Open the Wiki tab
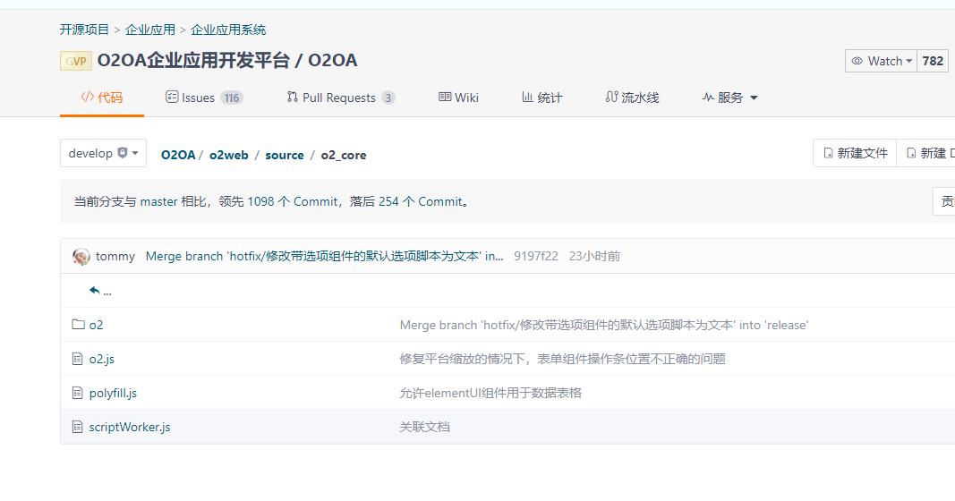Image resolution: width=955 pixels, height=501 pixels. click(x=458, y=98)
